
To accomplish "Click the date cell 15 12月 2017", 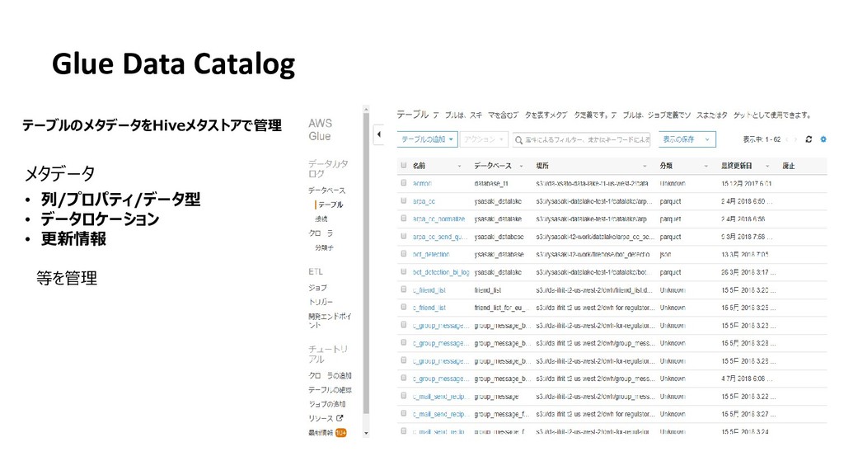I will click(x=747, y=184).
